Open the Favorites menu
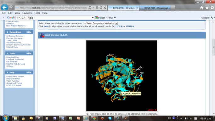The height and width of the screenshot is (121, 215). click(27, 13)
